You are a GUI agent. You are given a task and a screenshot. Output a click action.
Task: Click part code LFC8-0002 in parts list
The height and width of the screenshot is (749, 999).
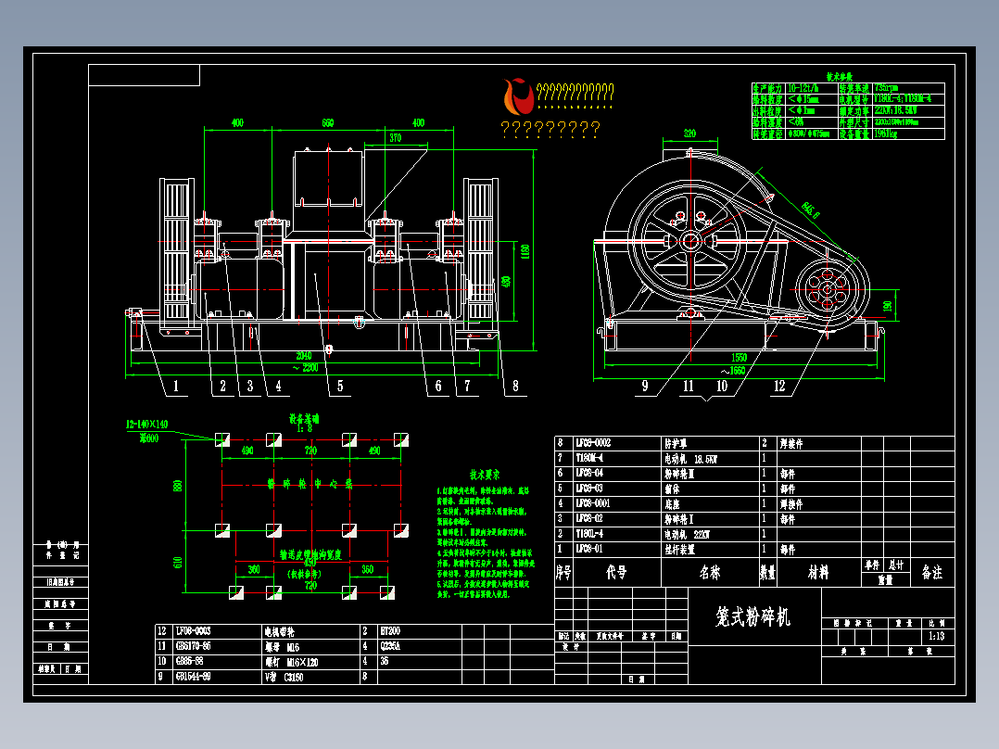pyautogui.click(x=592, y=442)
